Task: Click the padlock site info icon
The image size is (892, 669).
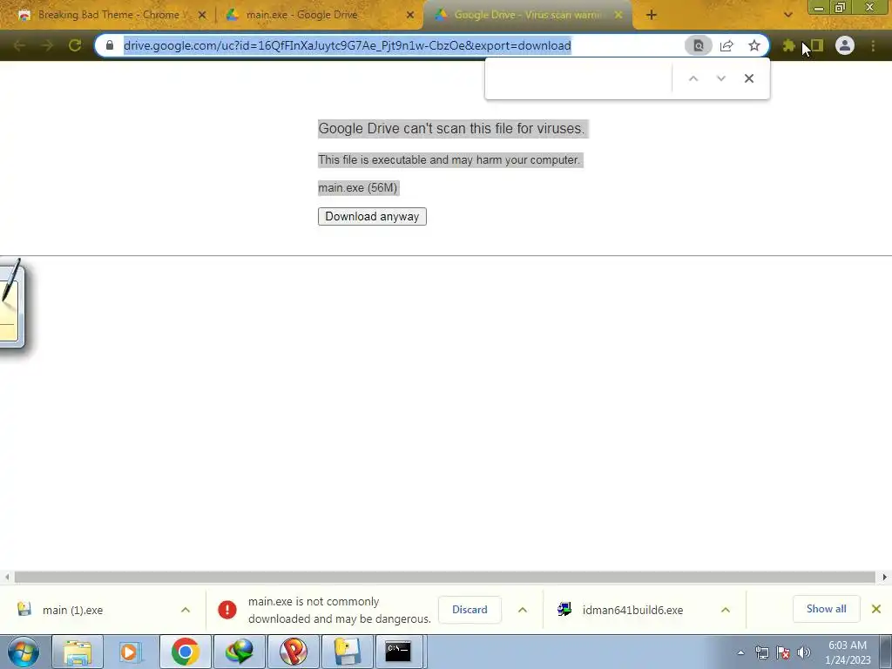Action: coord(110,45)
